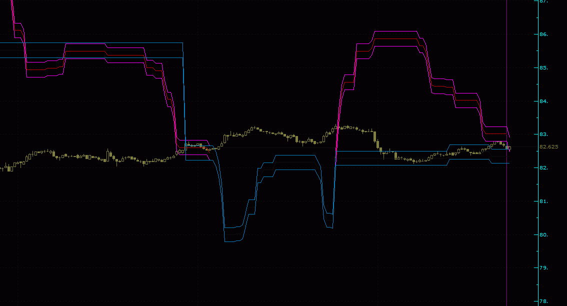Select the 82. price axis label
Screen dimensions: 567x306
543,168
